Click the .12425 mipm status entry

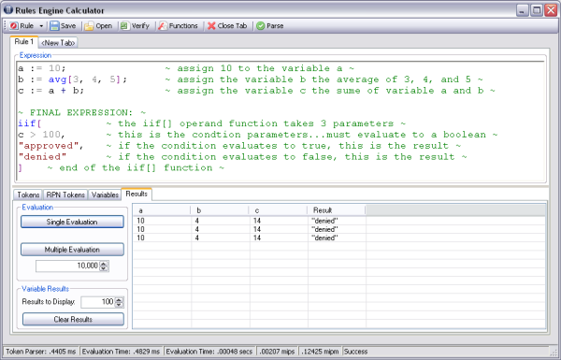click(x=320, y=352)
